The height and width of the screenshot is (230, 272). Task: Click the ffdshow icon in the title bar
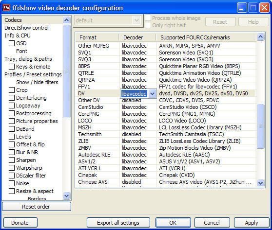pos(6,8)
